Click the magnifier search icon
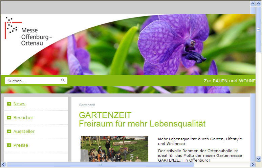The height and width of the screenshot is (168, 262). 63,80
